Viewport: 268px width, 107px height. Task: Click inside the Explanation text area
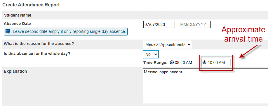tap(206, 86)
